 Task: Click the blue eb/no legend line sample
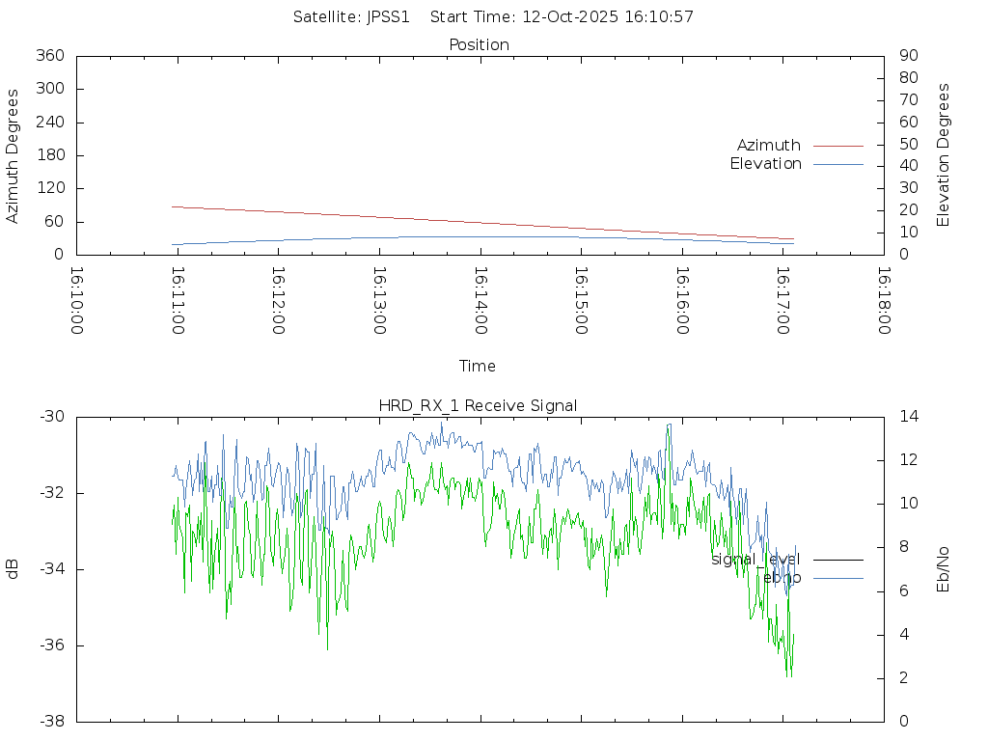tap(837, 578)
